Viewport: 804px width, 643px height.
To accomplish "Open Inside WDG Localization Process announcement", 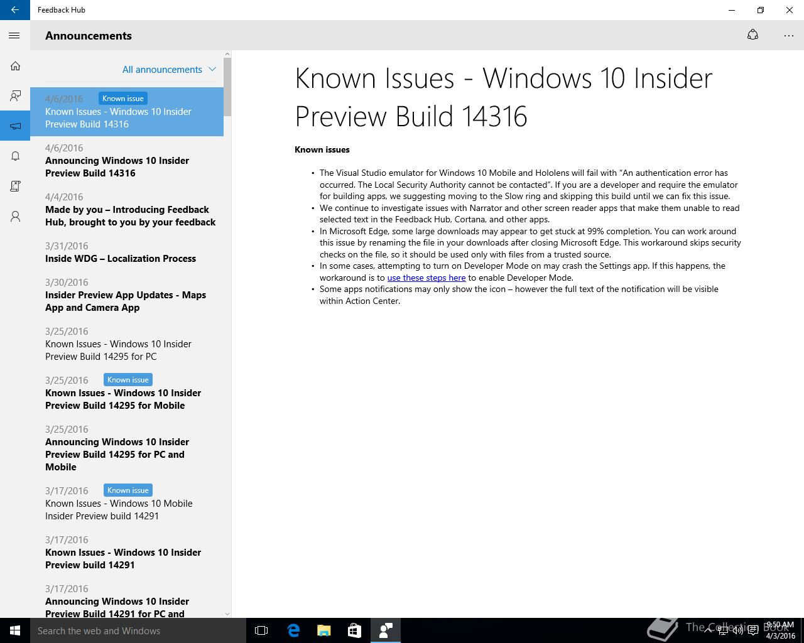I will (127, 252).
